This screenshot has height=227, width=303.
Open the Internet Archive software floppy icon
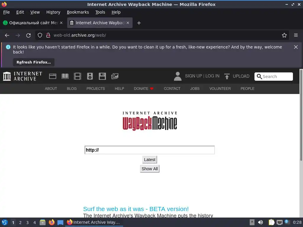(x=102, y=76)
